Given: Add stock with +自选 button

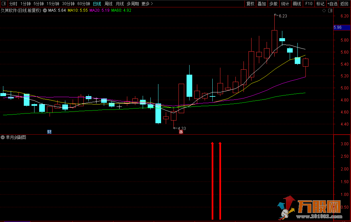Looking at the screenshot, I should [332, 4].
